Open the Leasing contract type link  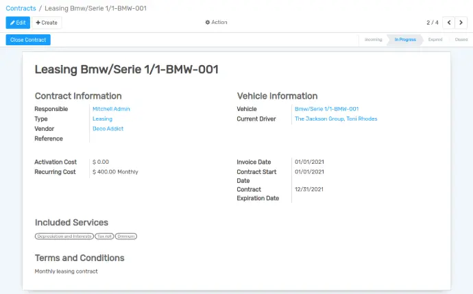coord(102,119)
